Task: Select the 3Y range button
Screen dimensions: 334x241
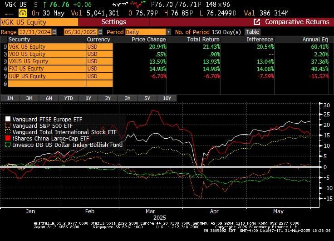Action: point(128,98)
